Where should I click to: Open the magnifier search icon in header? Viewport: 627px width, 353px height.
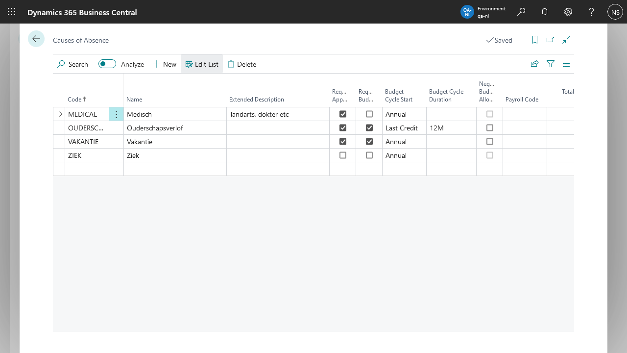(x=521, y=12)
